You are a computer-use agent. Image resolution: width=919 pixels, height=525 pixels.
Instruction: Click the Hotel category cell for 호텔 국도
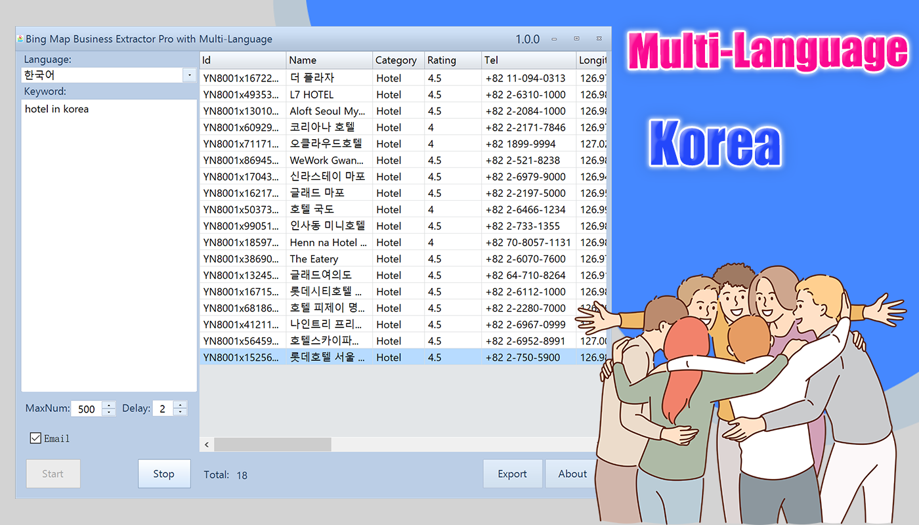[398, 209]
